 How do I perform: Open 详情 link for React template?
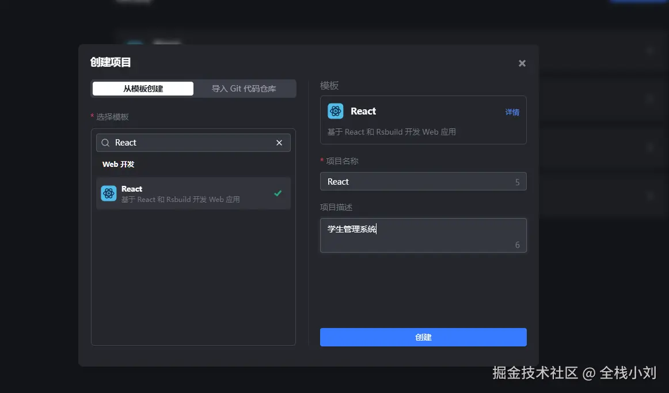[512, 112]
